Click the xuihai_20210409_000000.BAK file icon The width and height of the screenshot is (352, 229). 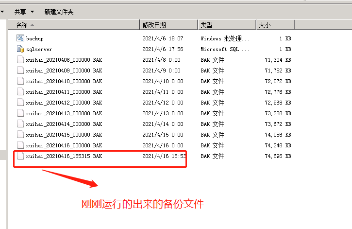tap(21, 70)
